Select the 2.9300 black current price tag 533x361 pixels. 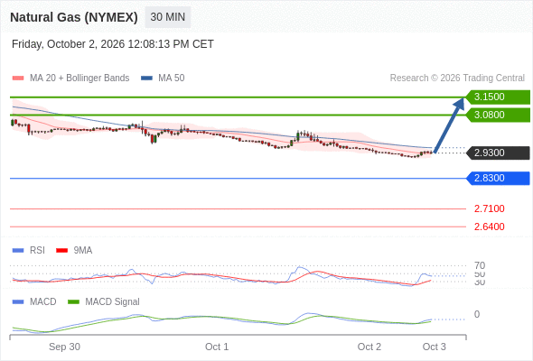pos(498,153)
